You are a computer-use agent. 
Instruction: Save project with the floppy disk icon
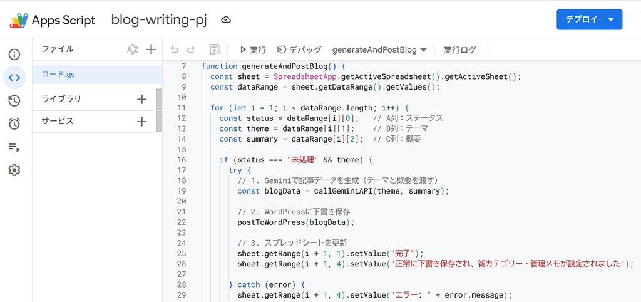[x=215, y=50]
